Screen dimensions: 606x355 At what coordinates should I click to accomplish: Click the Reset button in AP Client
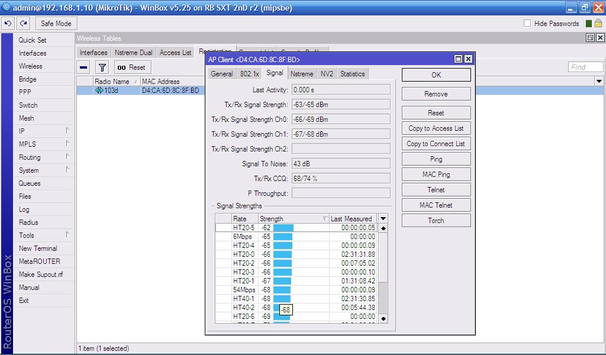[436, 113]
